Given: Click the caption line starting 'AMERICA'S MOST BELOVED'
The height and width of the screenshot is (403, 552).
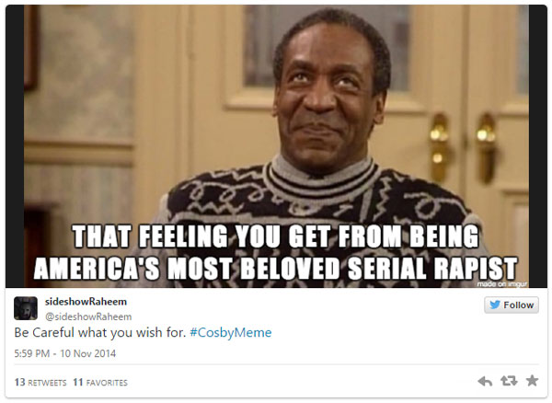Looking at the screenshot, I should tap(276, 268).
